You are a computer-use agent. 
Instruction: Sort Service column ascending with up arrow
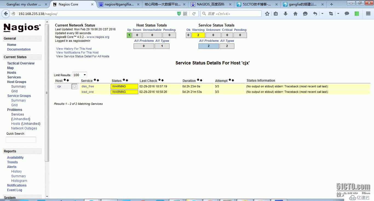[x=95, y=80]
